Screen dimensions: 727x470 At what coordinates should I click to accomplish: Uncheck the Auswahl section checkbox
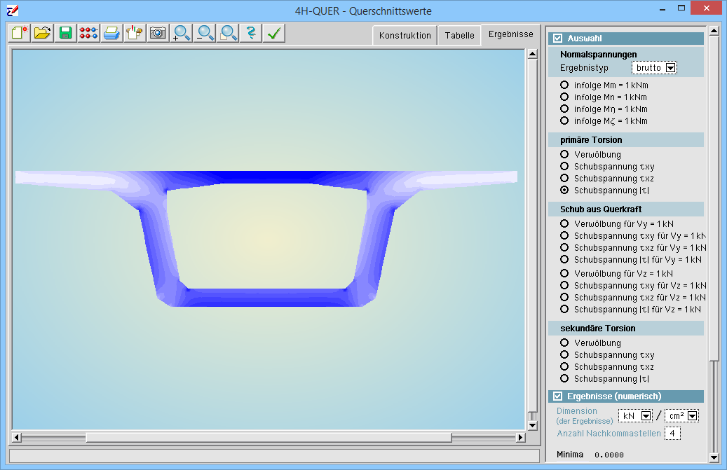[x=558, y=39]
